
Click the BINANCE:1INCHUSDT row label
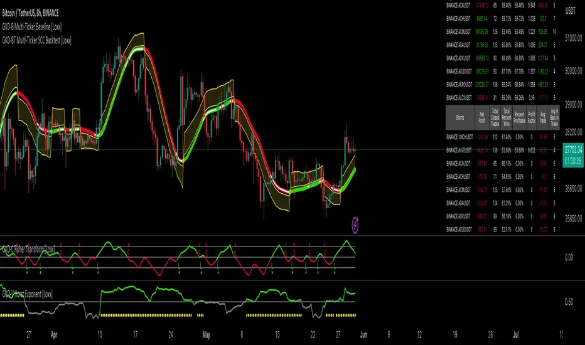tap(459, 137)
